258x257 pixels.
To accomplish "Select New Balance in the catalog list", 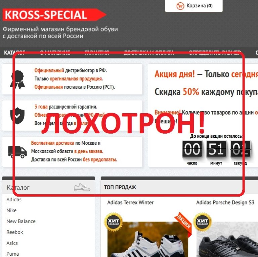I will 21,221.
